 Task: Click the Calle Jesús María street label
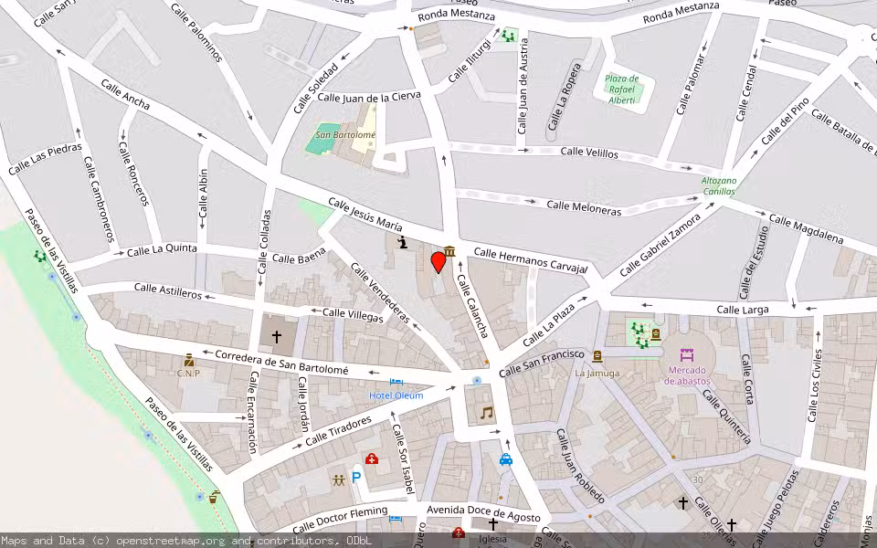click(365, 214)
